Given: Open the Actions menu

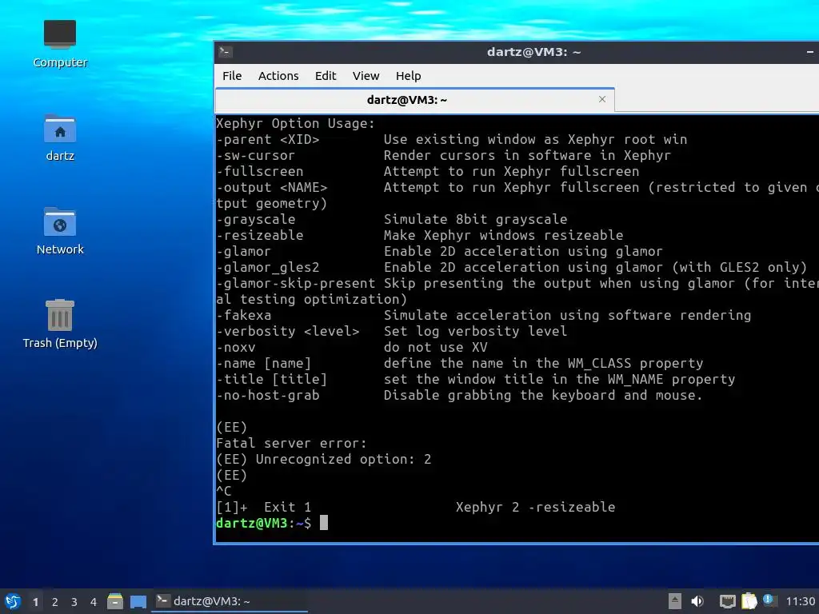Looking at the screenshot, I should tap(278, 76).
